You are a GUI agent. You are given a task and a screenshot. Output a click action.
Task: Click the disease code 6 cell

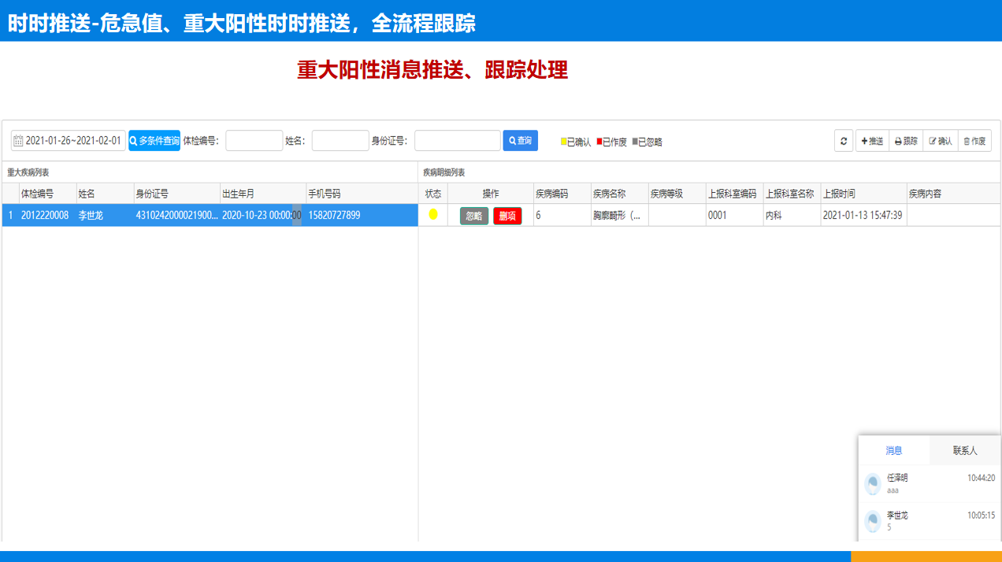[x=562, y=215]
